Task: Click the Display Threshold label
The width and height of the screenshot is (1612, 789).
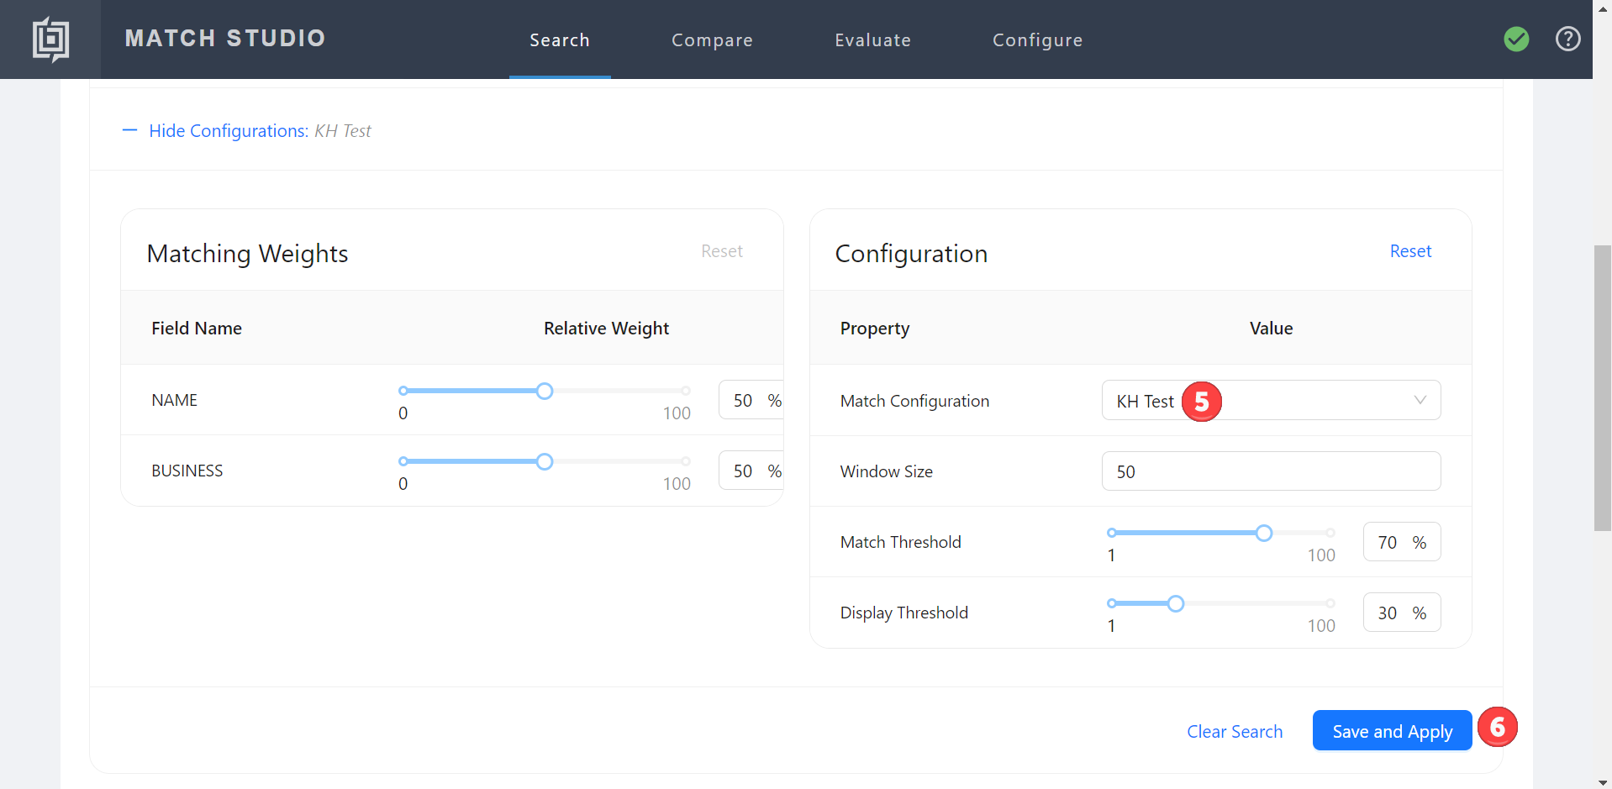Action: [x=903, y=613]
